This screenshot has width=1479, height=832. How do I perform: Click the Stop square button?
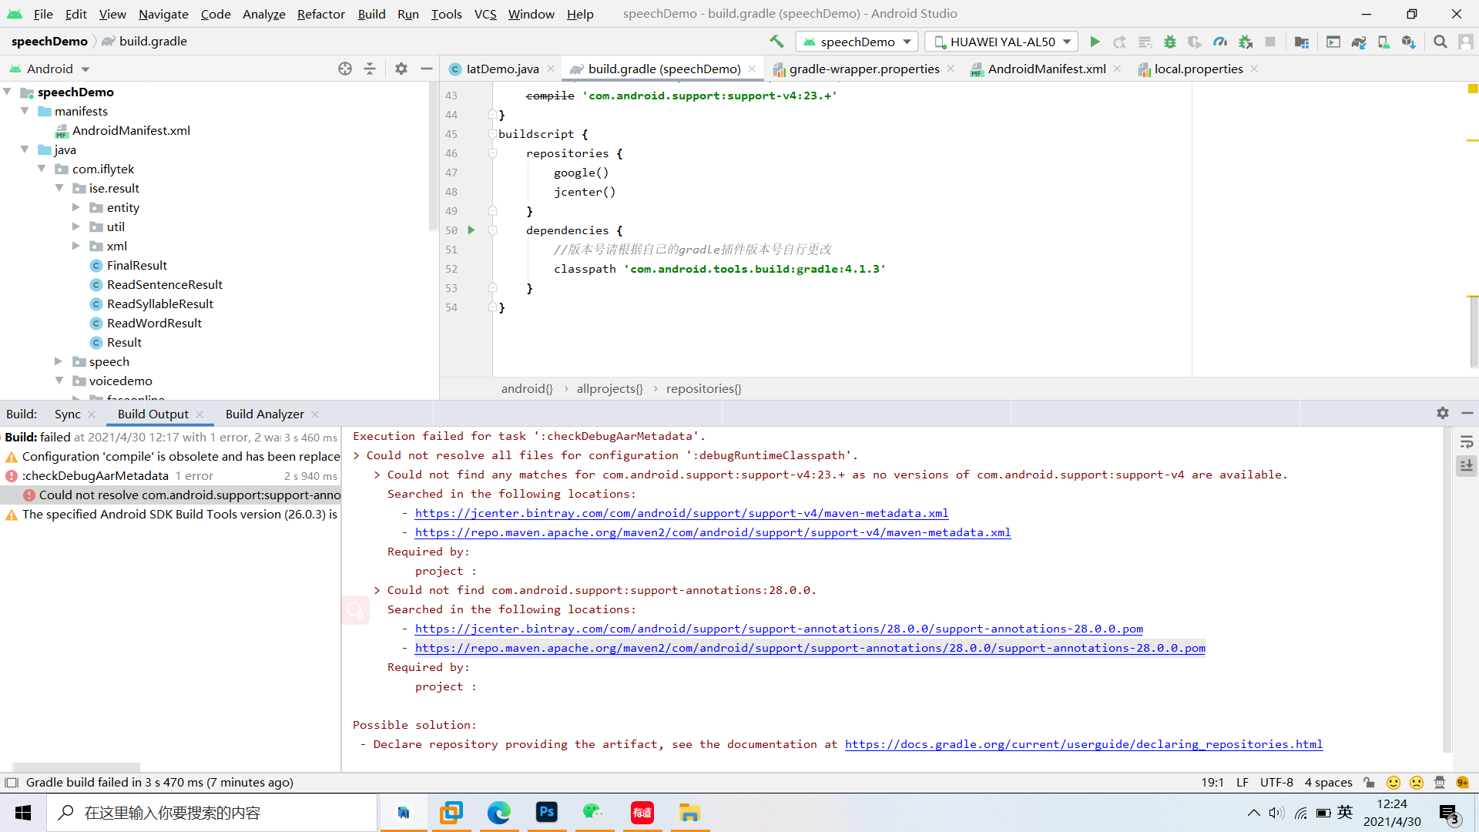pos(1271,42)
